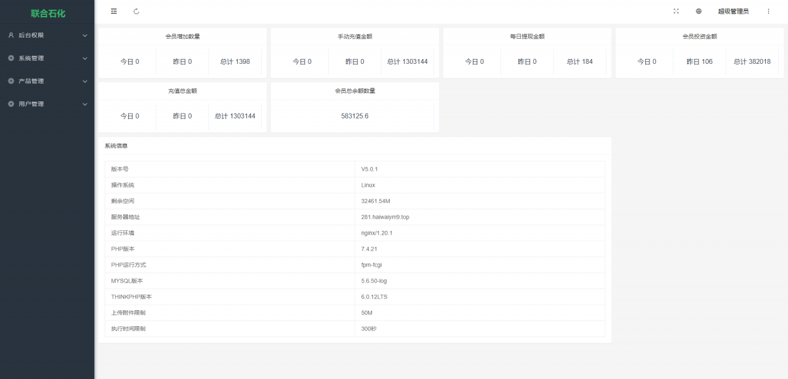788x379 pixels.
Task: Click the 联合石化 logo title
Action: click(48, 13)
